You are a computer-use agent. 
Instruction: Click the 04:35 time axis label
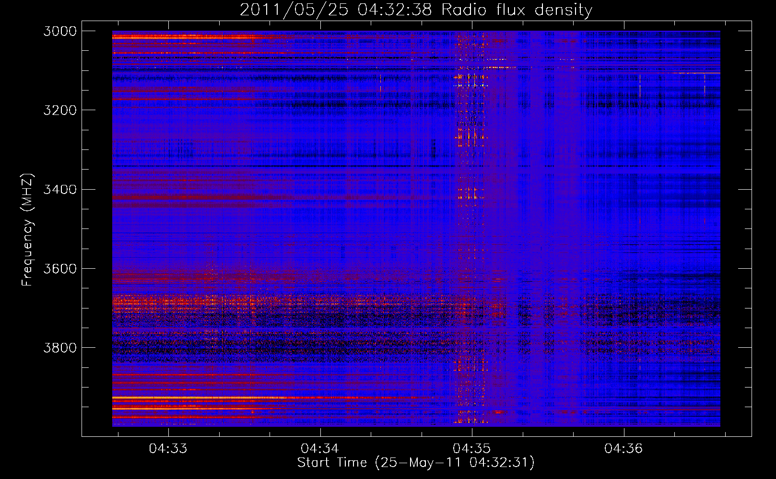click(x=472, y=449)
